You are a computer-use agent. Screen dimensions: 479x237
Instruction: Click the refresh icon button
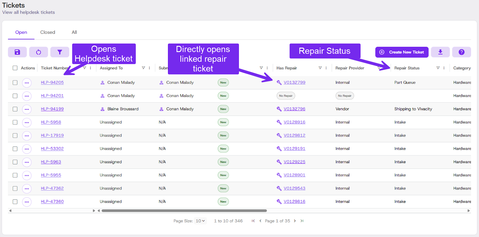pyautogui.click(x=39, y=52)
